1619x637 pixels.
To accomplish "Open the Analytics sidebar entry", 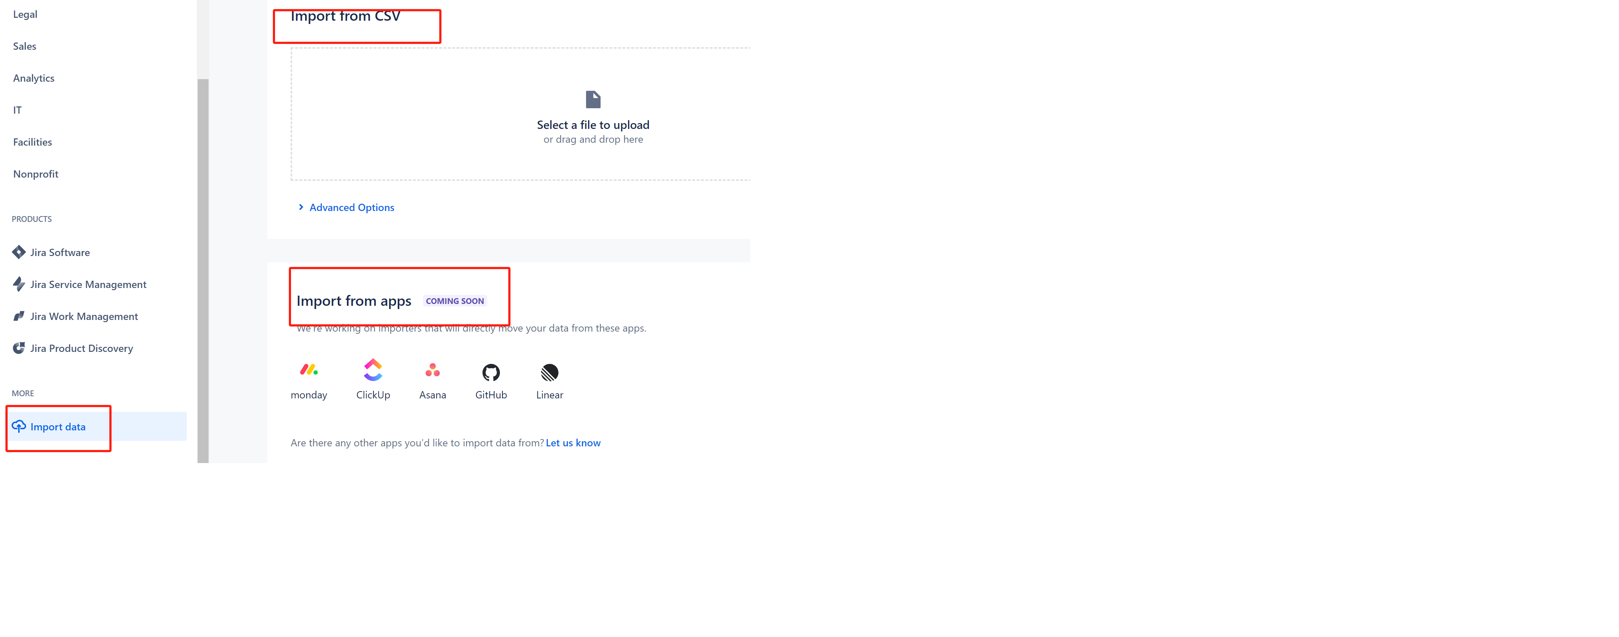I will click(33, 77).
